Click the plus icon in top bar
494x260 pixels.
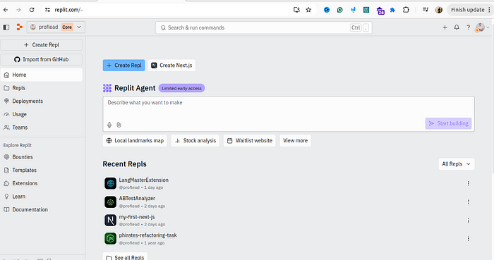445,27
